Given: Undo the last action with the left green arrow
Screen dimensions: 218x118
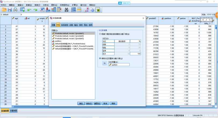Looking at the screenshot, I should (x=29, y=10).
